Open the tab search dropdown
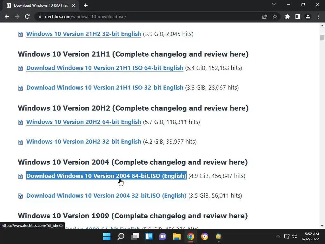The height and width of the screenshot is (244, 325). tap(274, 4)
